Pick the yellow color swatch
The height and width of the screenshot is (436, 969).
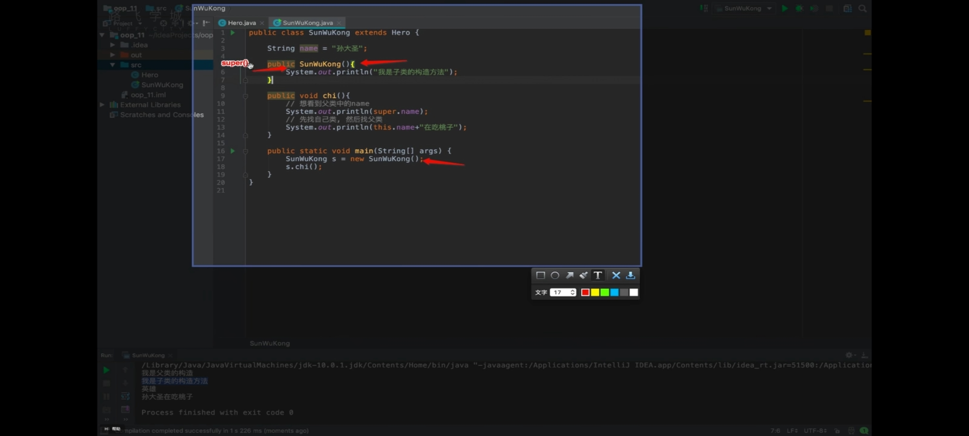pos(595,292)
